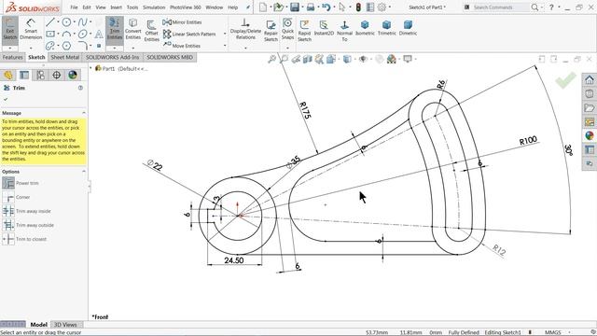
Task: Click the Repair Sketch tool
Action: (271, 31)
